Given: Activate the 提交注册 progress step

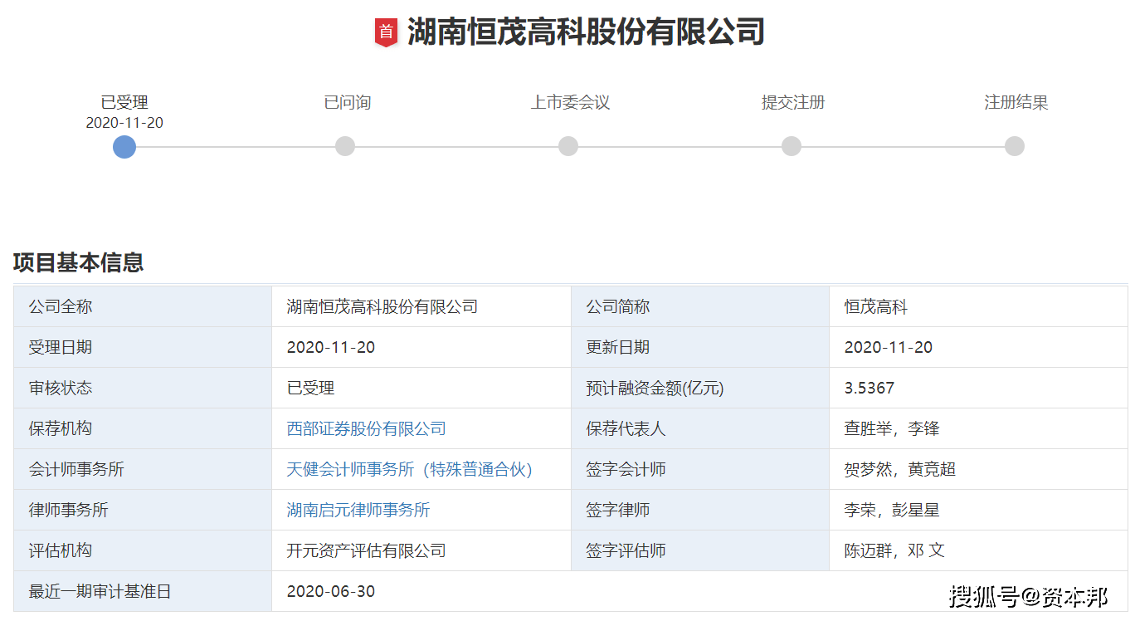Looking at the screenshot, I should click(x=791, y=102).
